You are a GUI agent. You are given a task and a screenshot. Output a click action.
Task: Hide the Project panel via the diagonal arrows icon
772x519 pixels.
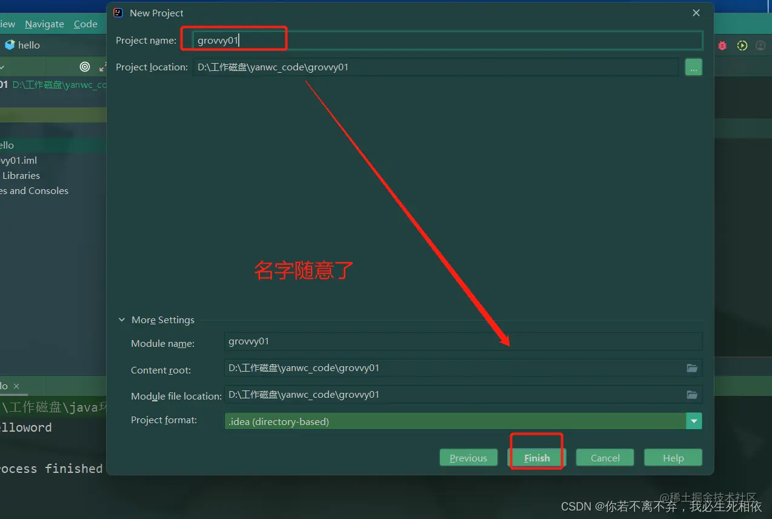(x=102, y=68)
